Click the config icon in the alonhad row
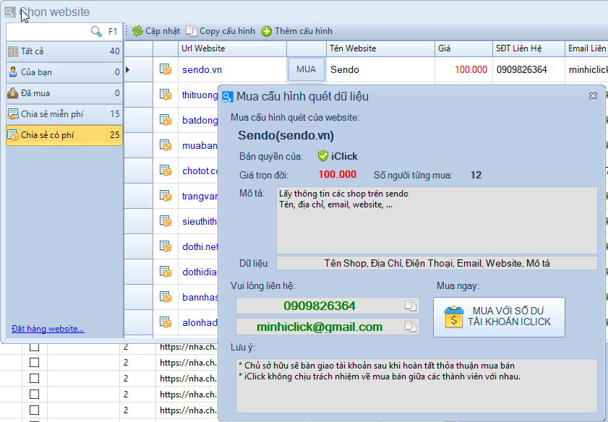The image size is (608, 422). click(x=166, y=322)
